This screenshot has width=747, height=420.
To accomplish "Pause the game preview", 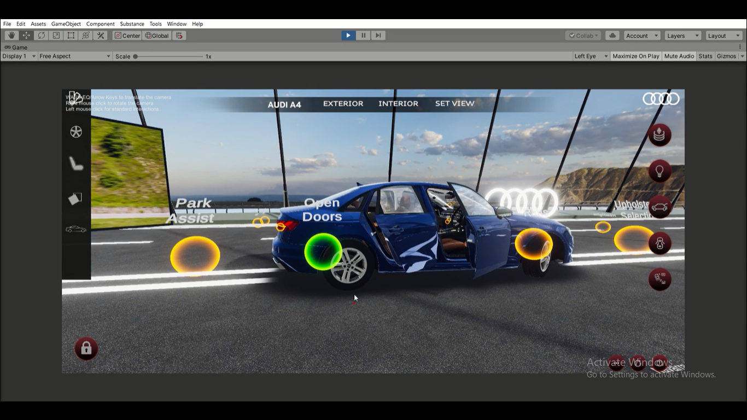I will [x=363, y=36].
